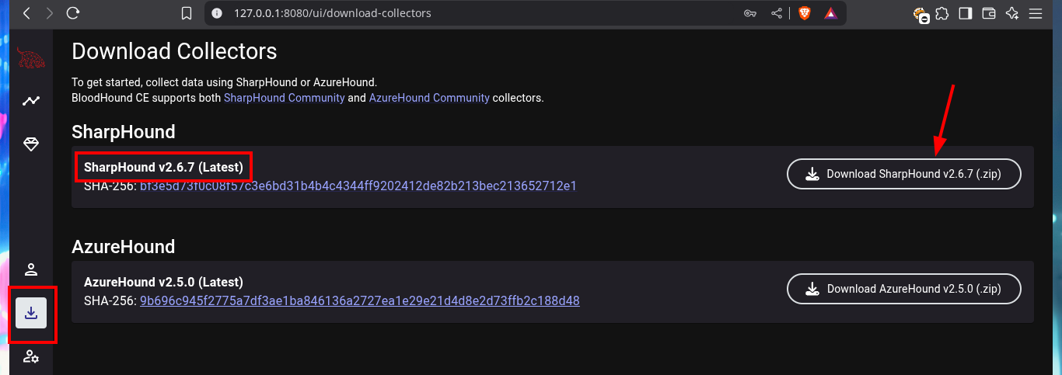Open the Explore graph icon in sidebar
Viewport: 1062px width, 375px height.
(x=31, y=101)
